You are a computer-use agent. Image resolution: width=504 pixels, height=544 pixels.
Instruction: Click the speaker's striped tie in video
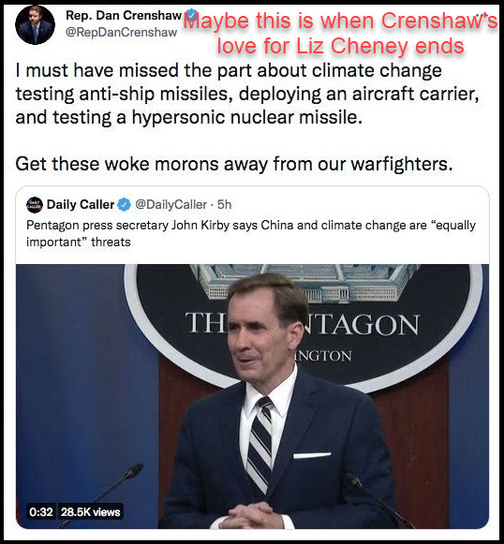click(261, 444)
